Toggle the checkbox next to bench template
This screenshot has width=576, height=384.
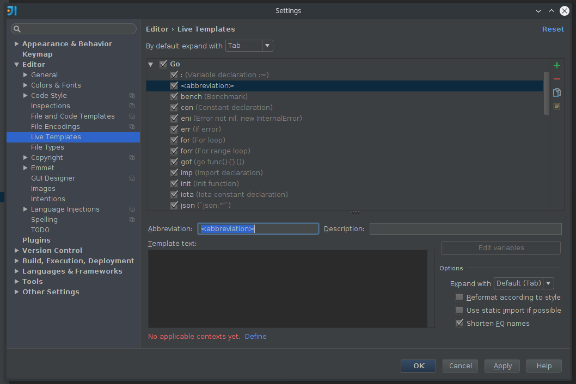click(x=174, y=96)
